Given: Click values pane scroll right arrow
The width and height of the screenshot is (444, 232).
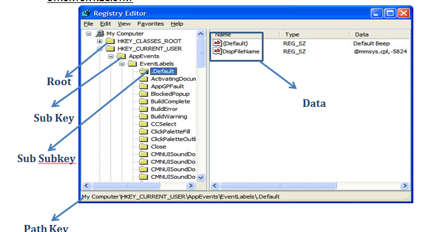Looking at the screenshot, I should click(404, 186).
